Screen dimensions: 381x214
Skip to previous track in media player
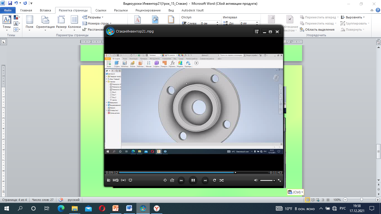click(x=181, y=180)
